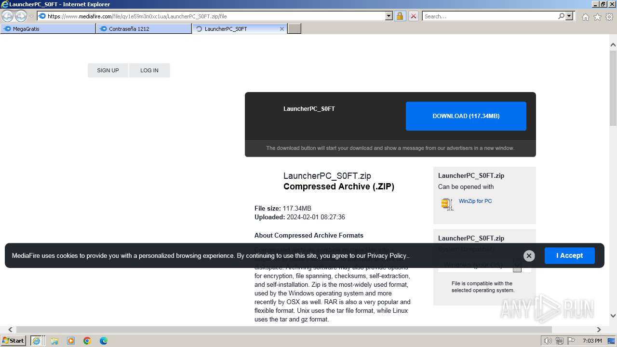
Task: Click the 'File size: 117.34MB' text
Action: coord(283,208)
